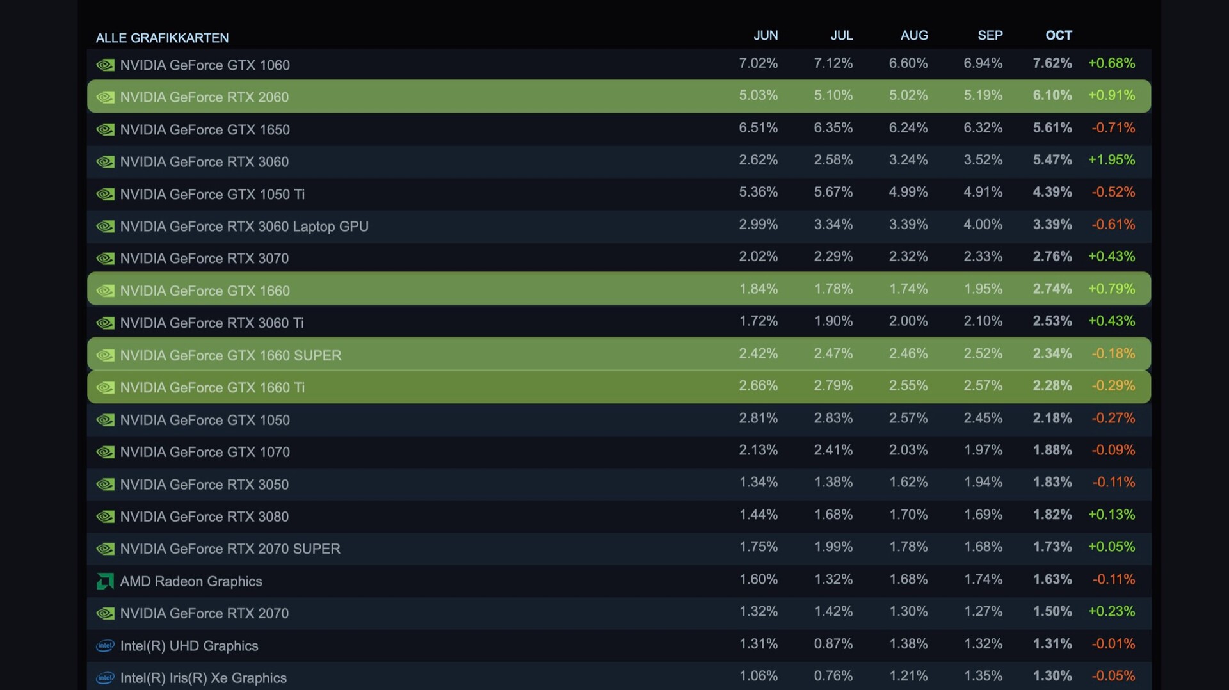Select the OCT column header
Viewport: 1229px width, 690px height.
(x=1058, y=36)
